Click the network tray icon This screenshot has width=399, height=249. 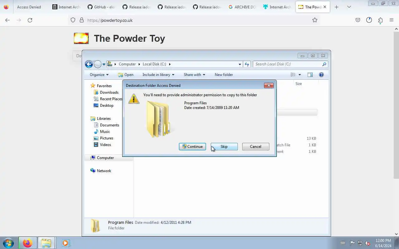(x=360, y=243)
